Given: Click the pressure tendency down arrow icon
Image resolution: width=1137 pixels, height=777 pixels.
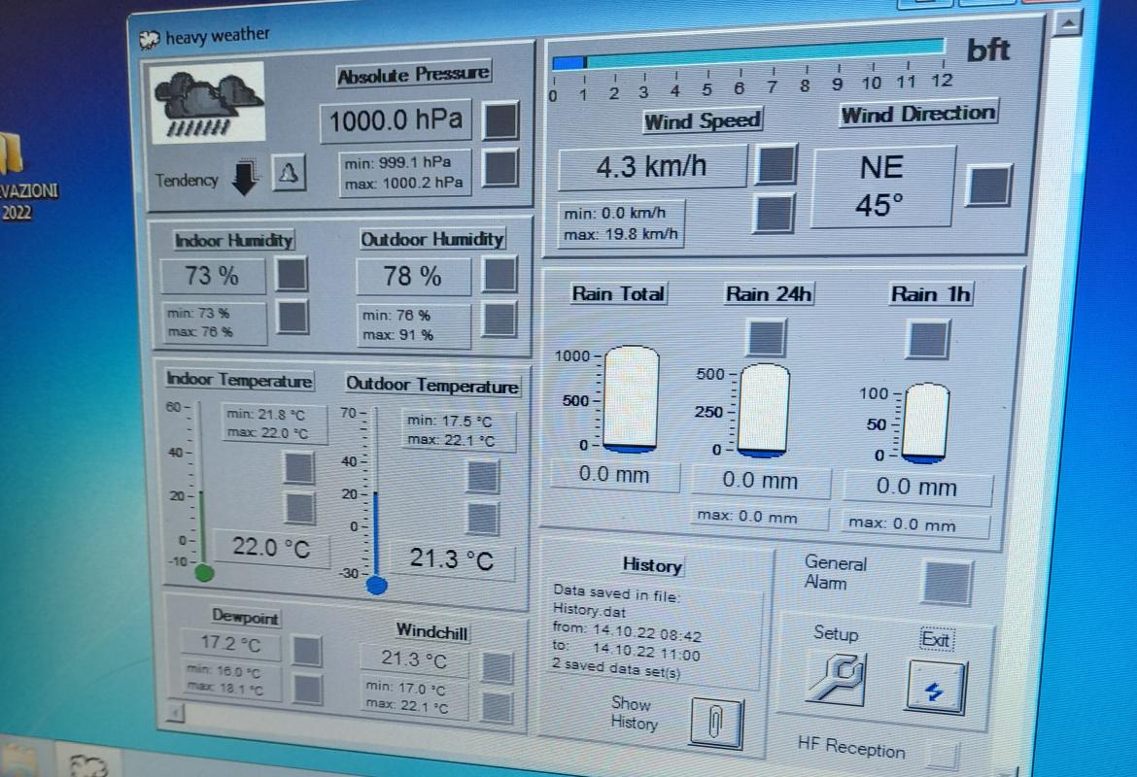Looking at the screenshot, I should [247, 177].
